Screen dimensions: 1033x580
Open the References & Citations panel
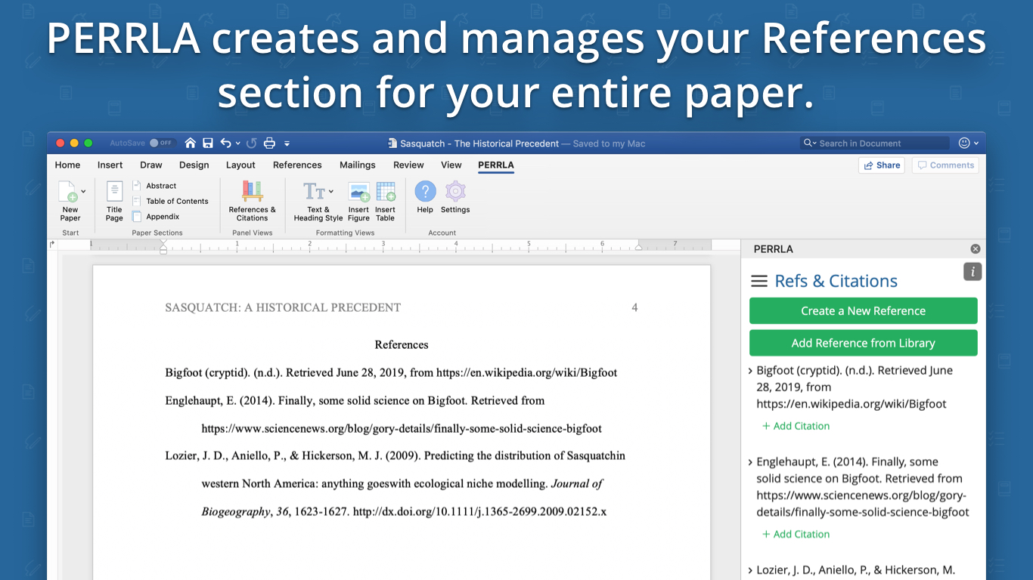click(252, 201)
